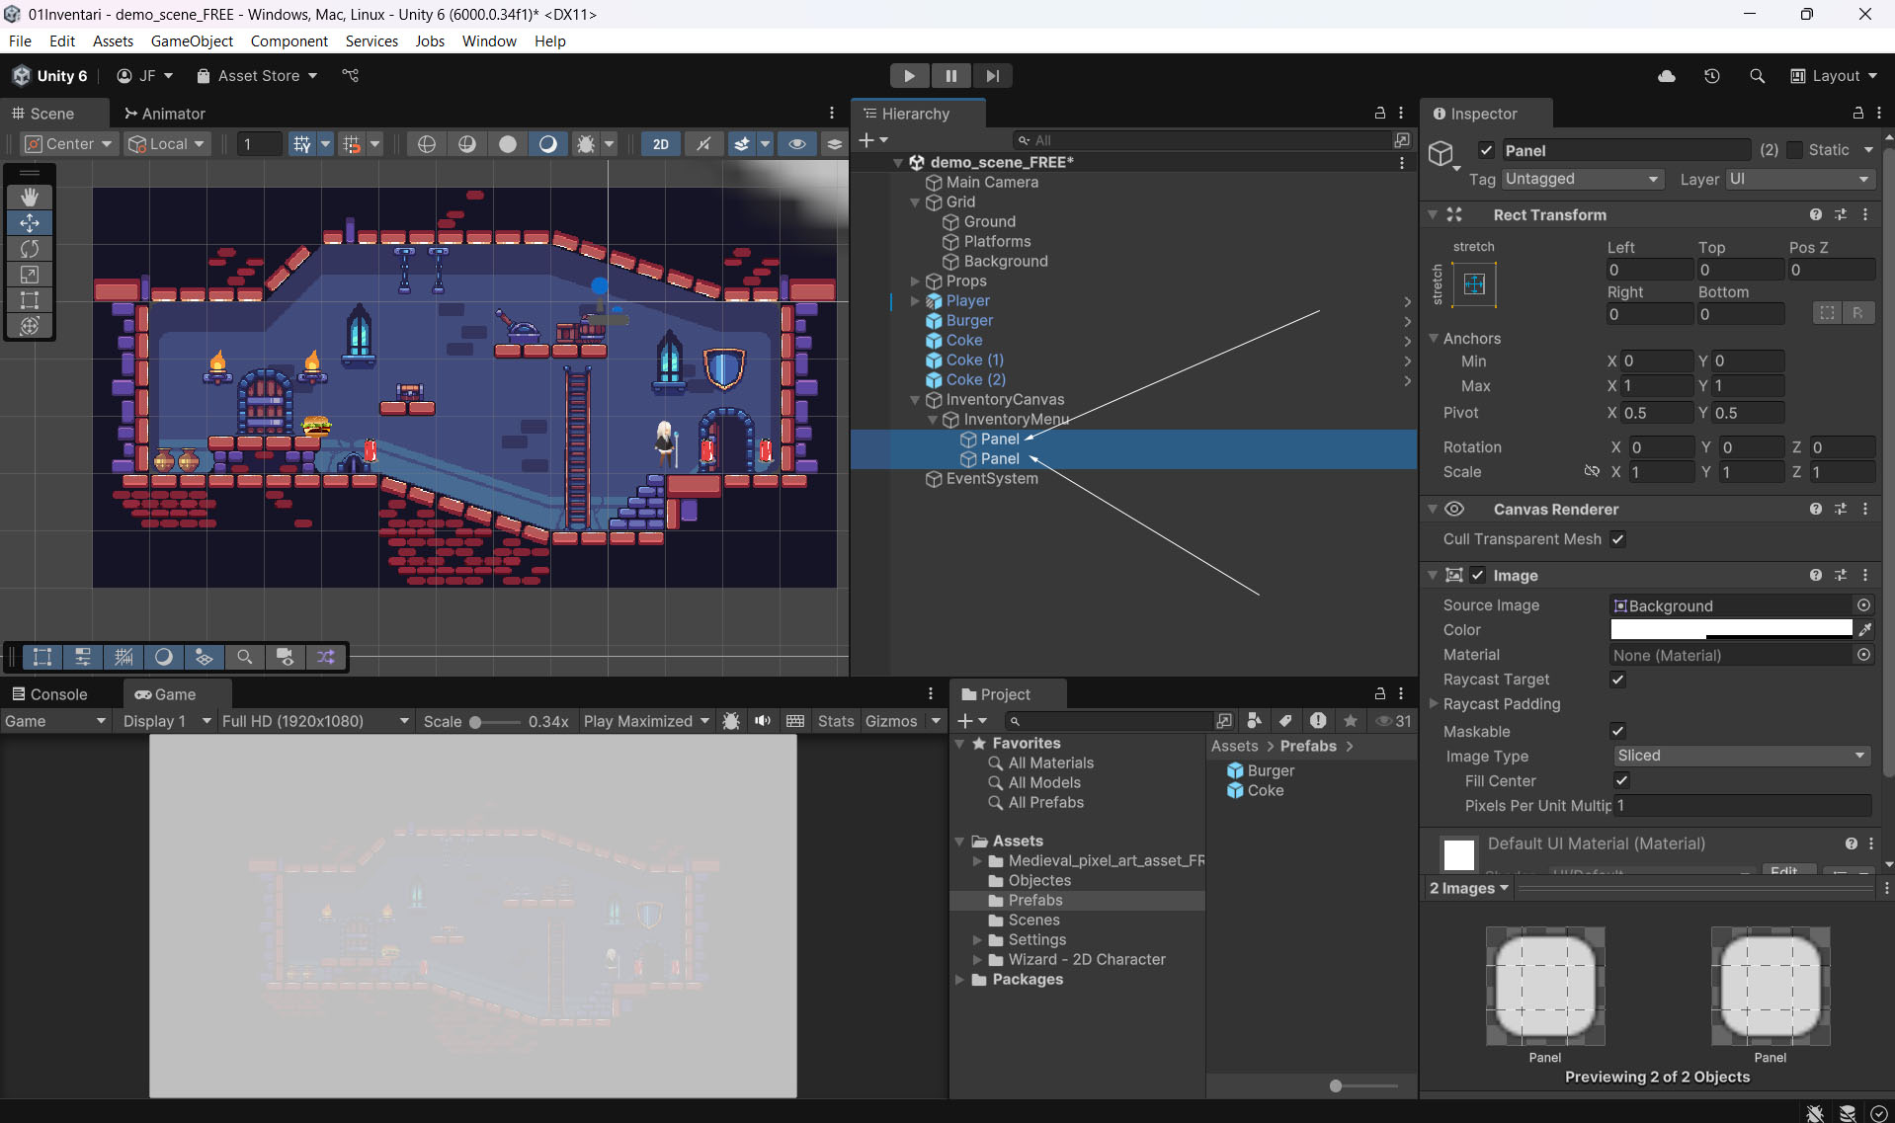Viewport: 1895px width, 1123px height.
Task: Click the Play button to run the game
Action: (x=908, y=76)
